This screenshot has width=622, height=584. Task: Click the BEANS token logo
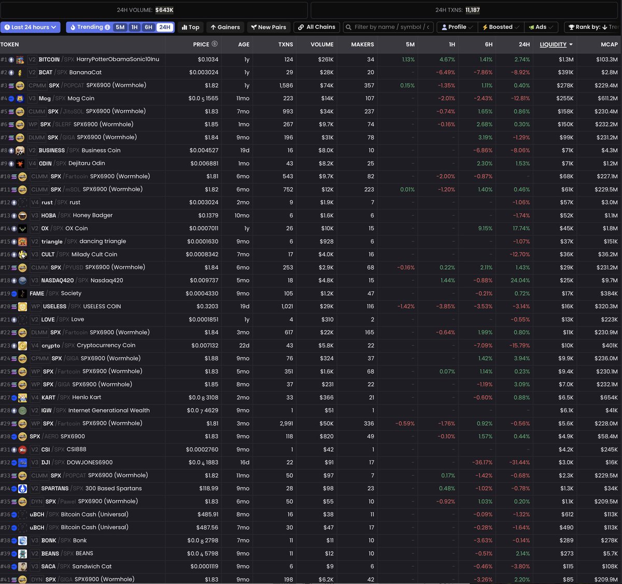[x=22, y=553]
